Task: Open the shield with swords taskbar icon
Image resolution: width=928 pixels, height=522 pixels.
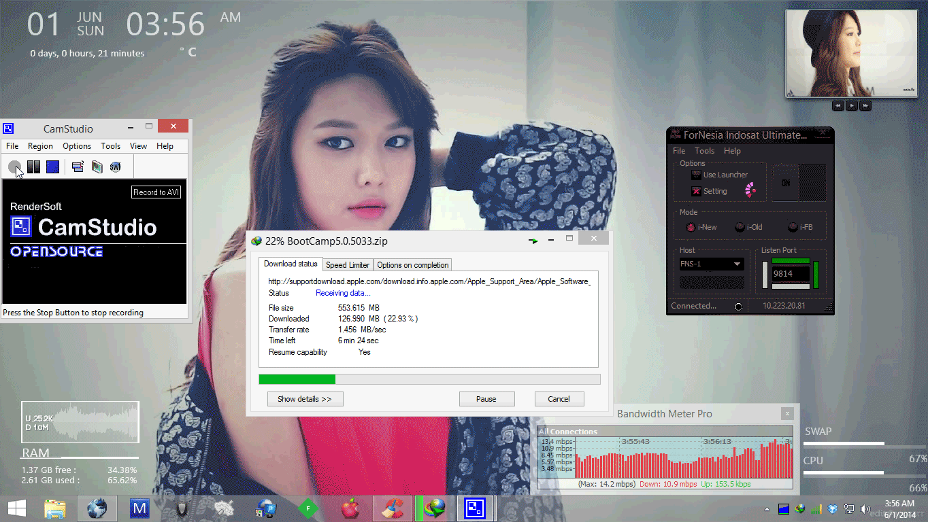Action: tap(182, 508)
